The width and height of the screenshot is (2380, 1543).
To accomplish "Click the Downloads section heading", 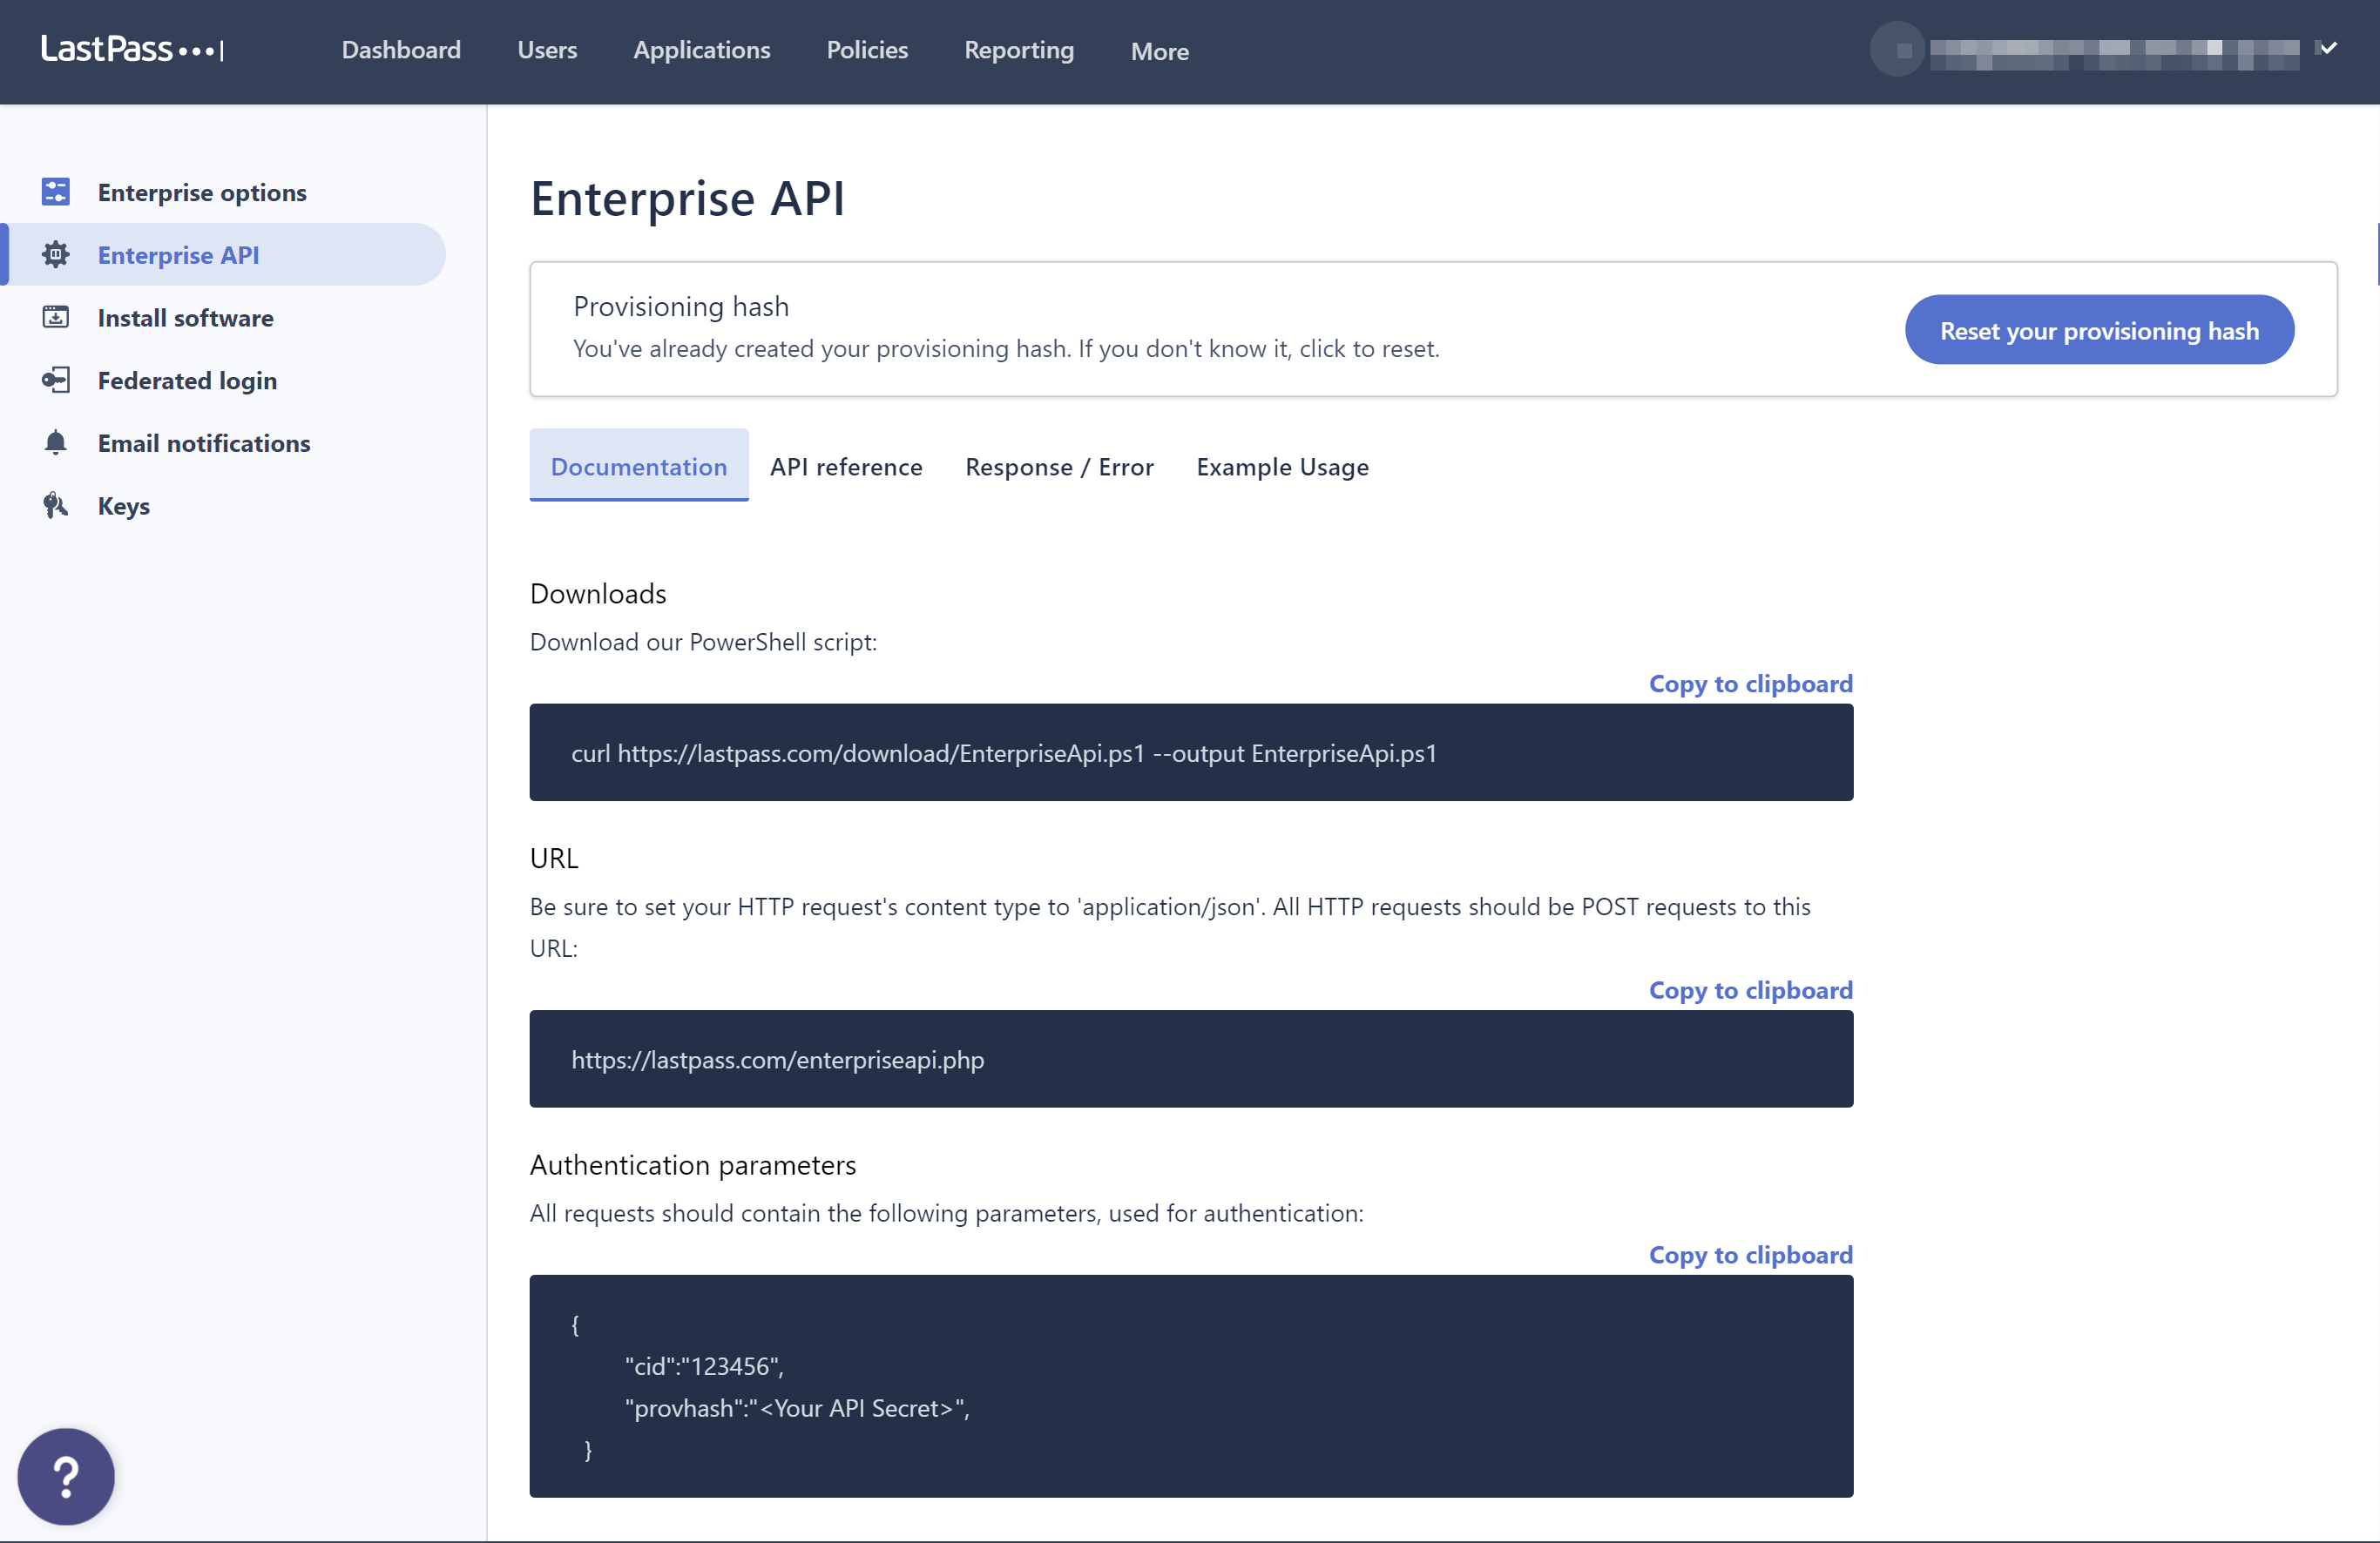I will coord(598,594).
